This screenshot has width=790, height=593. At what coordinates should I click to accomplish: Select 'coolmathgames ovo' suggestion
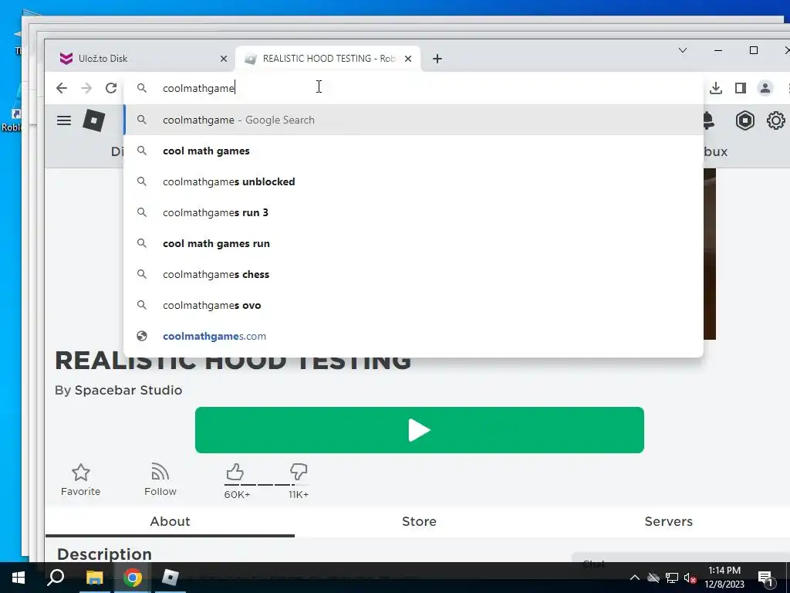[414, 305]
